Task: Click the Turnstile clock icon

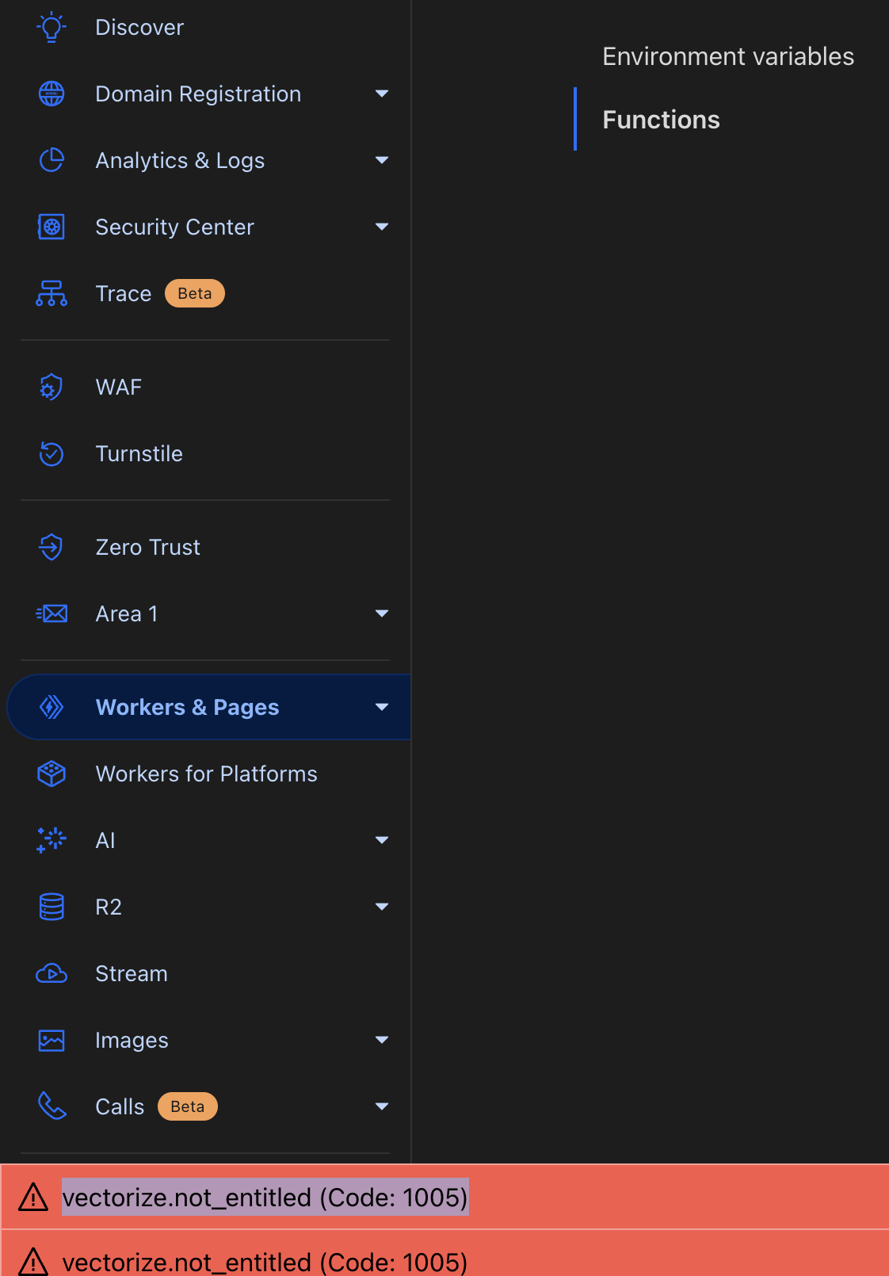Action: click(50, 453)
